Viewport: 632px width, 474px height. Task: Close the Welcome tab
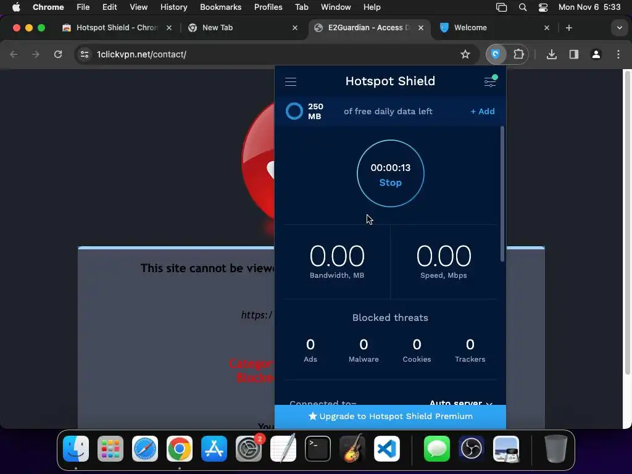tap(547, 28)
